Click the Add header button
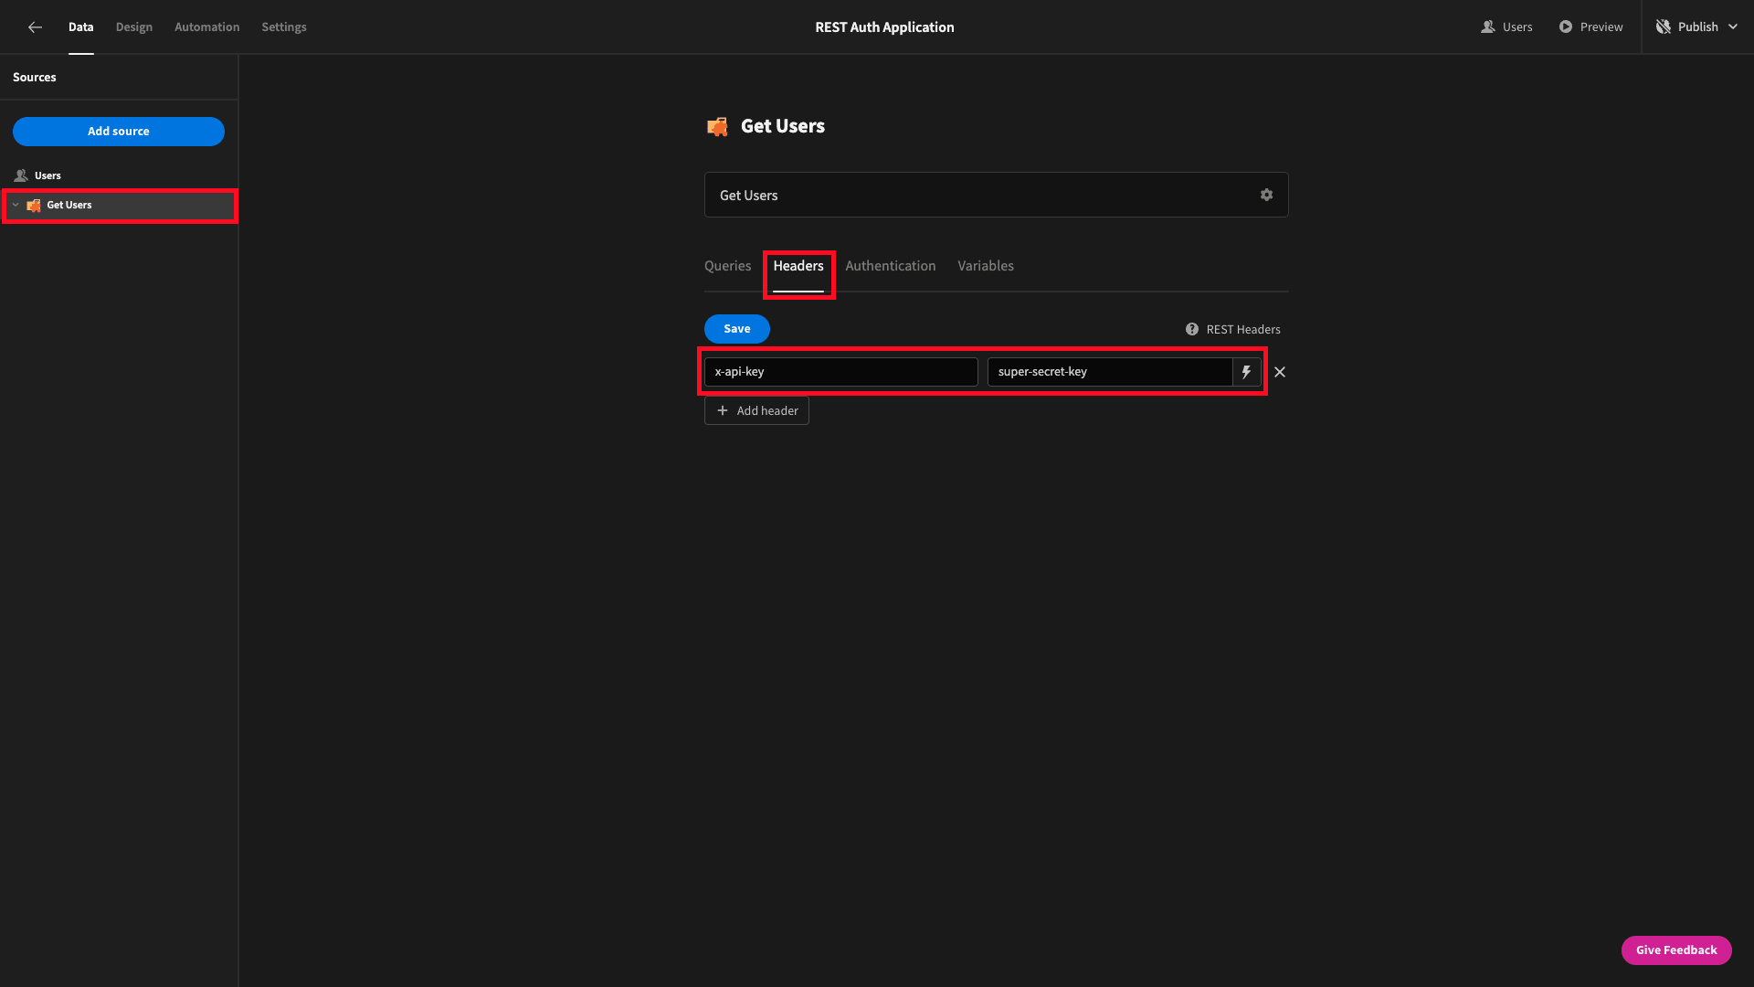 click(756, 409)
